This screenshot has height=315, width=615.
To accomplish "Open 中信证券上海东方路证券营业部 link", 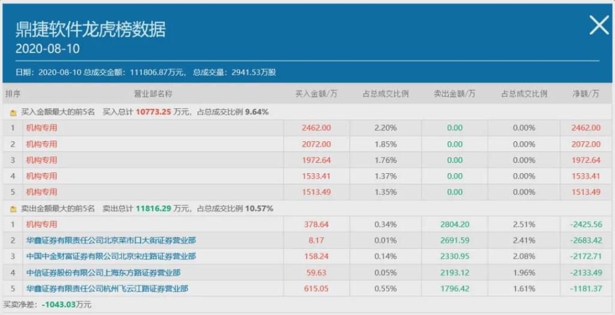I will click(x=103, y=272).
